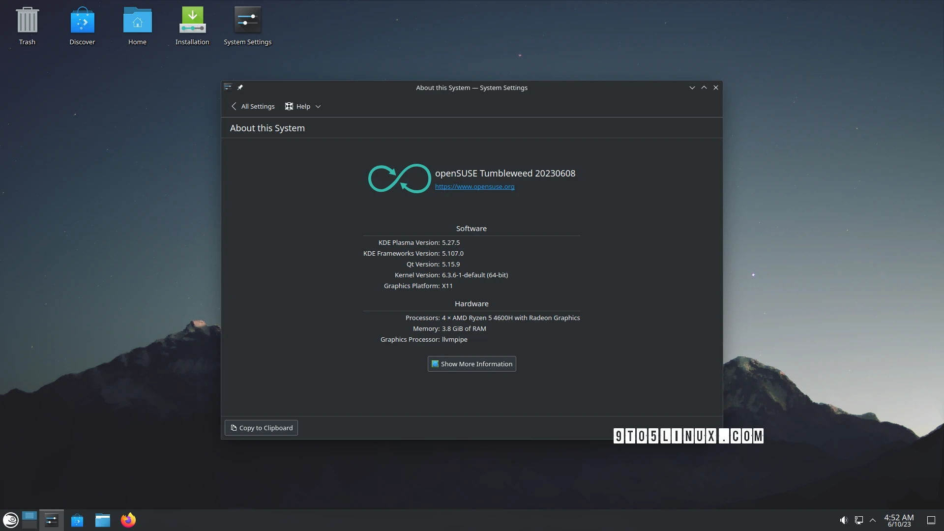Open the Trash from the desktop
This screenshot has width=944, height=531.
pyautogui.click(x=27, y=22)
